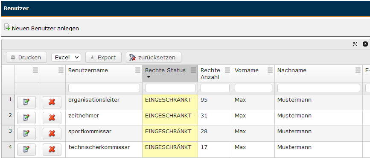Sort by the Rechte Status column header

(x=165, y=70)
